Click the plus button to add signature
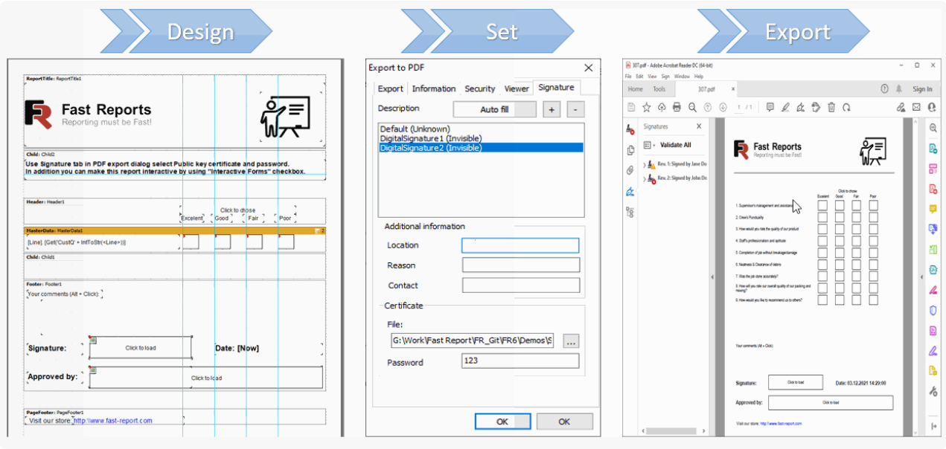Screen dimensions: 946x449 [552, 109]
